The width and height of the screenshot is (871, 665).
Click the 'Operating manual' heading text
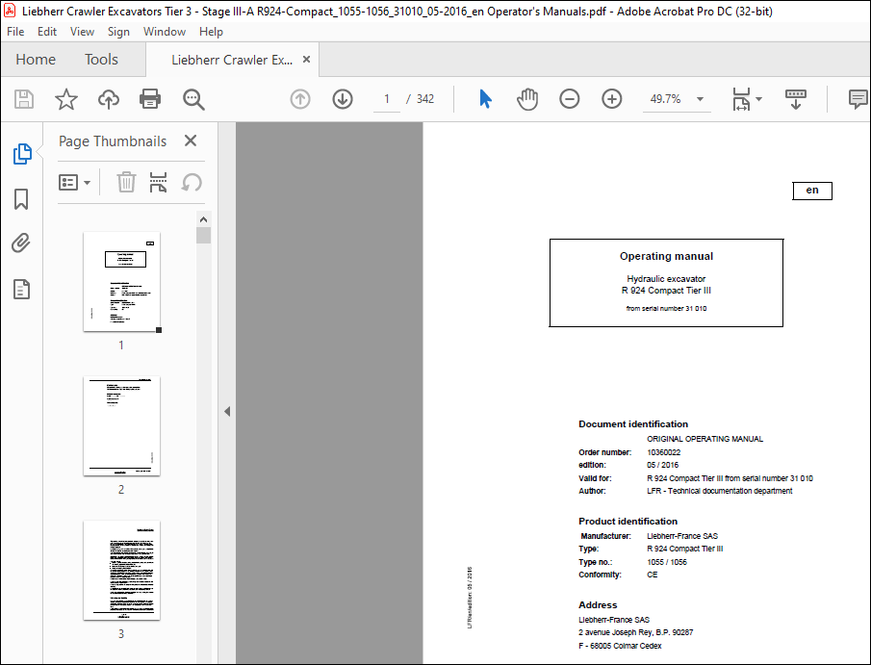pyautogui.click(x=666, y=256)
